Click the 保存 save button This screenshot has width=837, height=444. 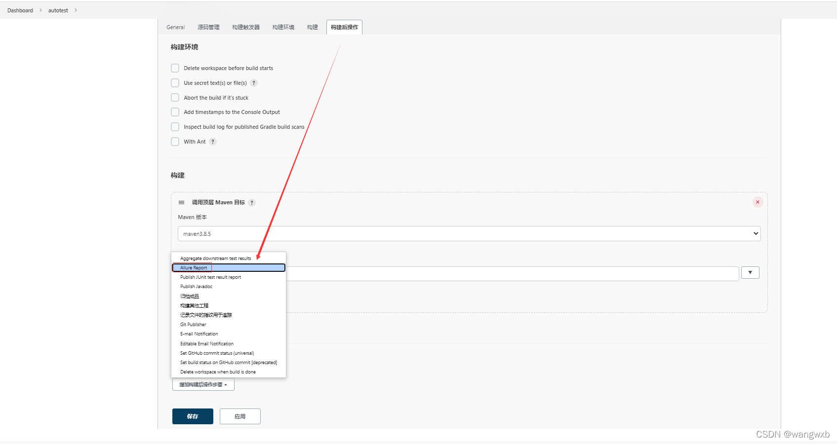pyautogui.click(x=193, y=416)
